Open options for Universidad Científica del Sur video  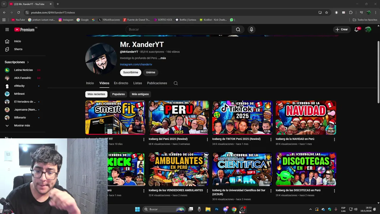[271, 191]
